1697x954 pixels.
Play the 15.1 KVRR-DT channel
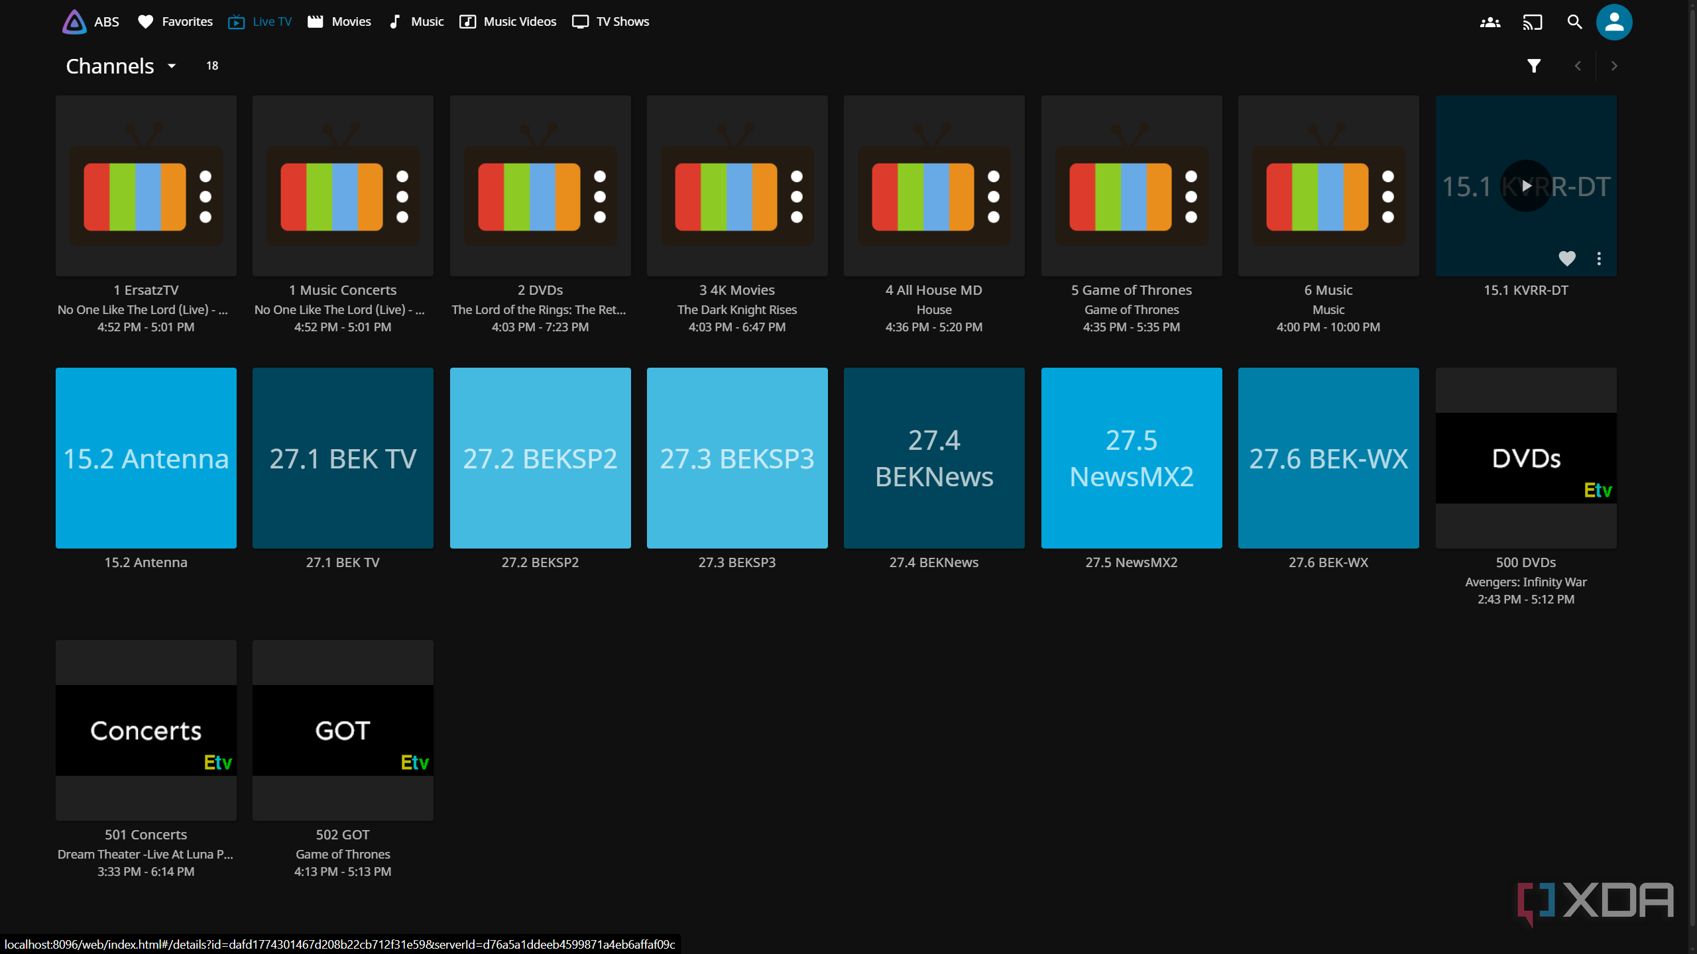point(1526,186)
